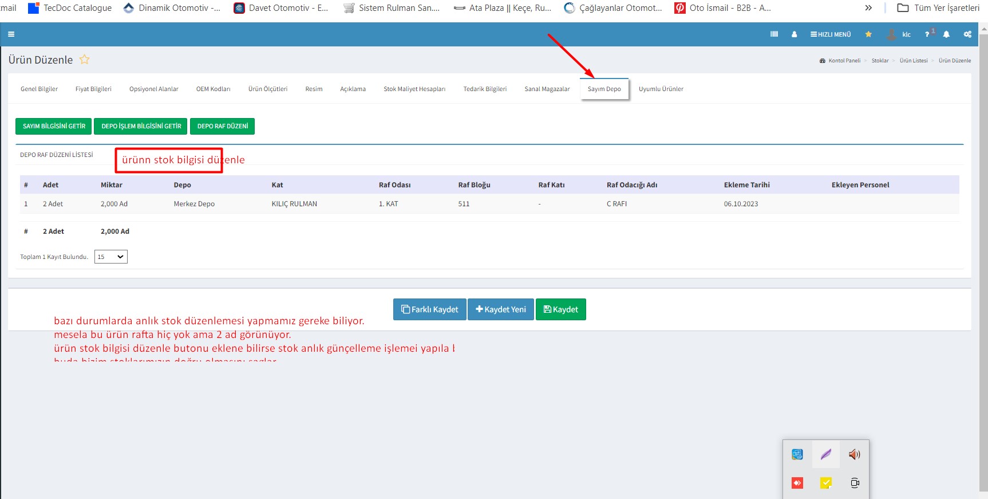Toggle favorite star next to Ürün Düzenle
The image size is (988, 499).
(x=84, y=60)
